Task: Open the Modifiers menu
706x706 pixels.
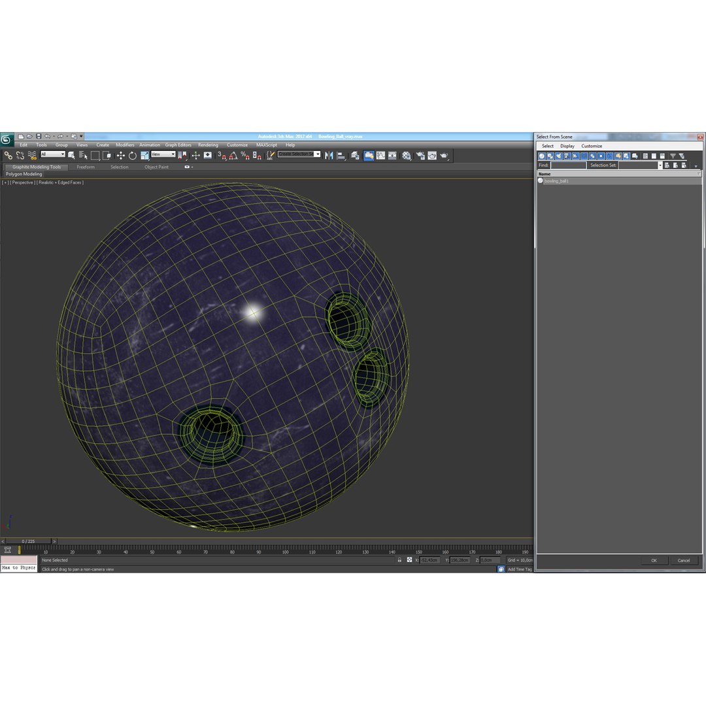Action: 125,145
